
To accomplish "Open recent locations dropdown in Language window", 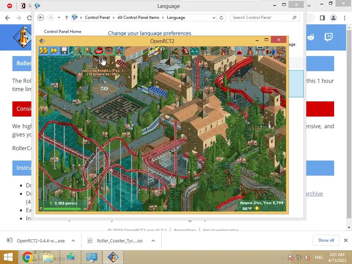I will (x=59, y=18).
